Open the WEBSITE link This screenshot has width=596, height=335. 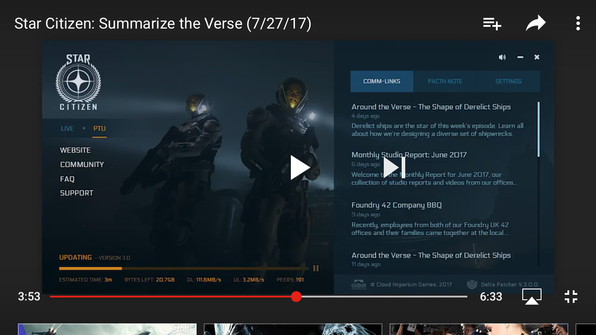(76, 150)
